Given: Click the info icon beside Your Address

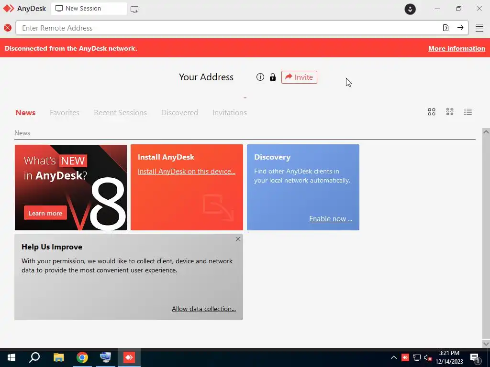Looking at the screenshot, I should tap(260, 77).
